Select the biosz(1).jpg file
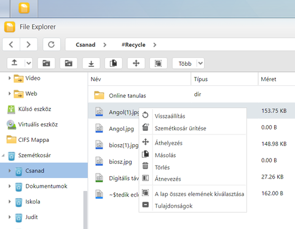 124,146
